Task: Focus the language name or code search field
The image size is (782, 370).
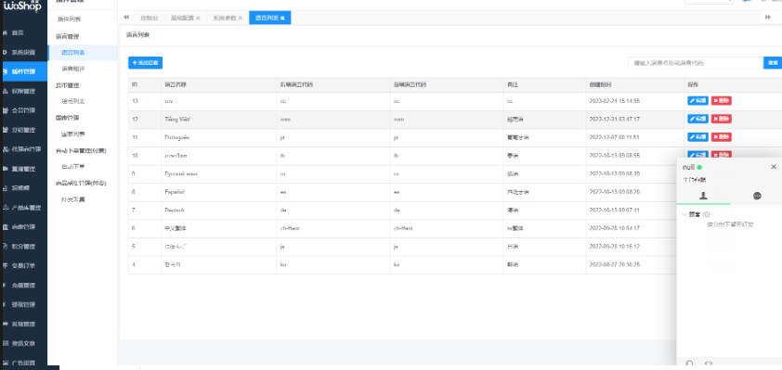Action: click(696, 63)
